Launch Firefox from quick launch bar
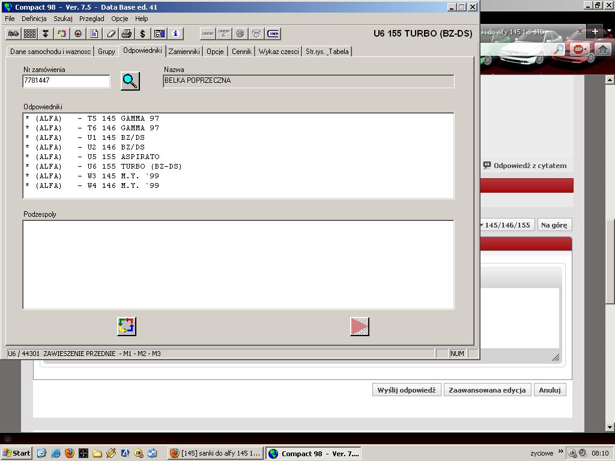Image resolution: width=615 pixels, height=461 pixels. pos(70,453)
